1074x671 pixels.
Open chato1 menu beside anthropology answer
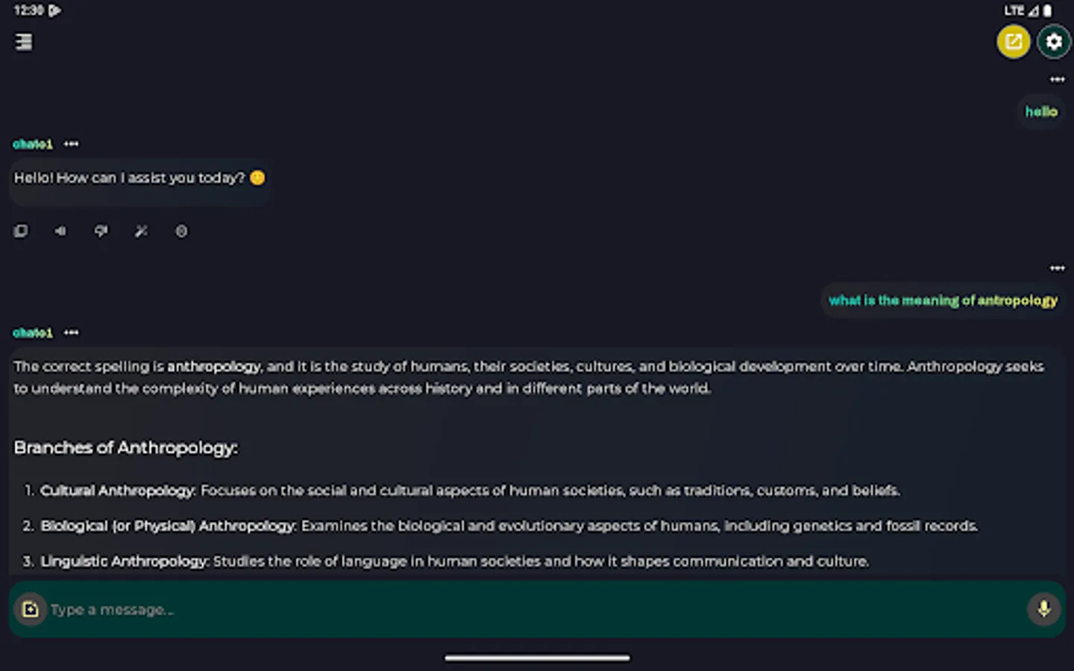coord(71,332)
